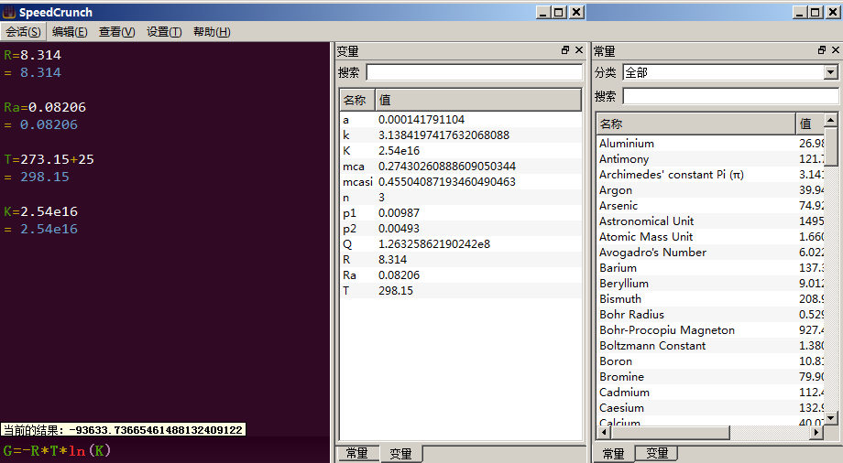Viewport: 843px width, 463px height.
Task: Select Cadmium in constants list
Action: click(710, 393)
